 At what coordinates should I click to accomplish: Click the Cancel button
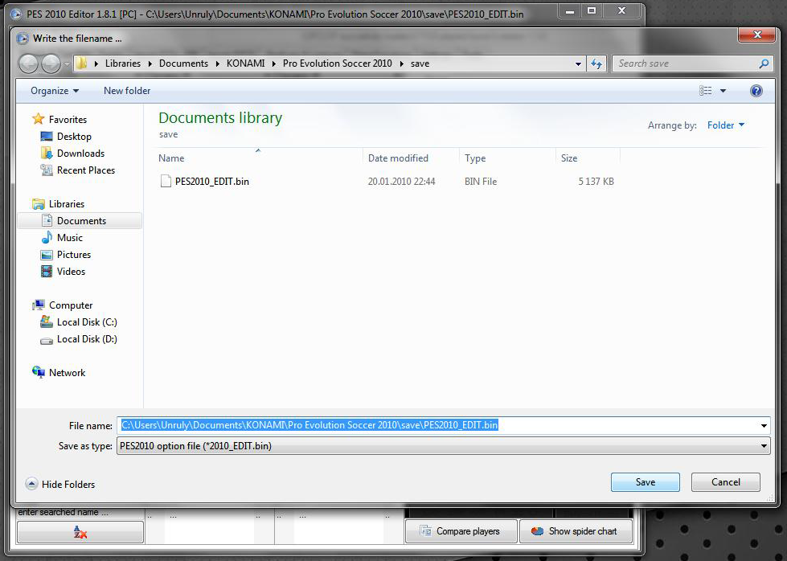(x=725, y=482)
